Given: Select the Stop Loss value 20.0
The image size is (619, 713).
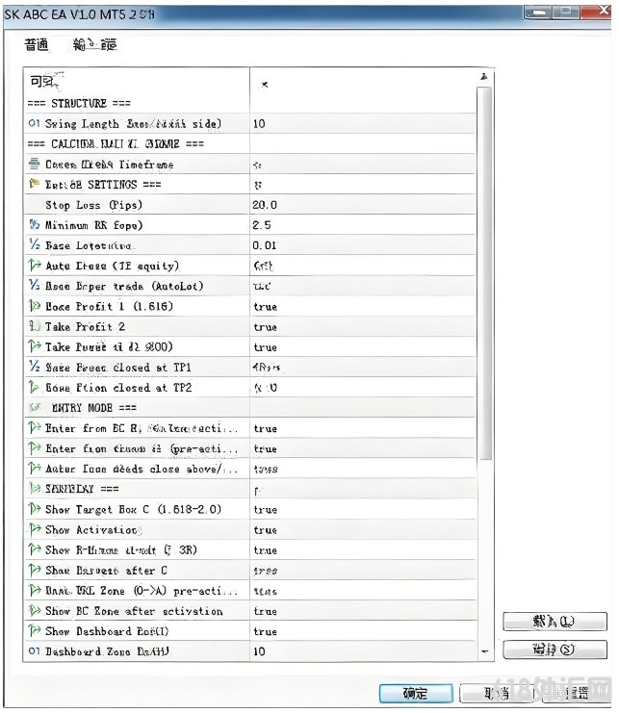Looking at the screenshot, I should [x=265, y=205].
